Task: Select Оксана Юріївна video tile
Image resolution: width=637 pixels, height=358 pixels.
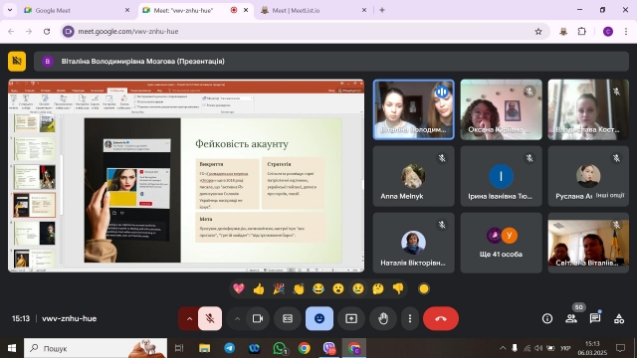Action: (x=501, y=109)
